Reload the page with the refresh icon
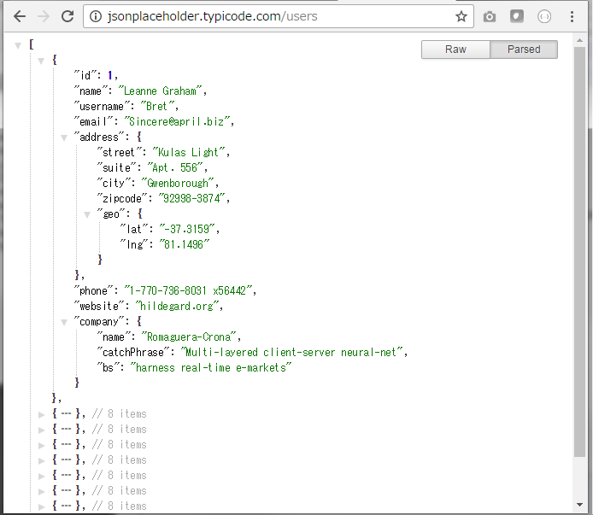This screenshot has width=593, height=515. (x=68, y=16)
